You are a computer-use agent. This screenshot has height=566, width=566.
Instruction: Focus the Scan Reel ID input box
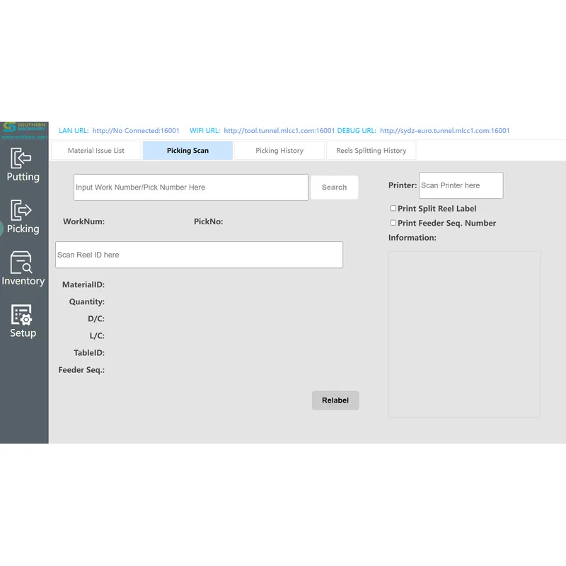[198, 254]
